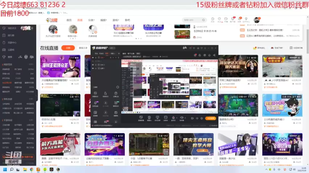Add the camera source in broadcast tool
Image resolution: width=309 pixels, height=173 pixels.
click(149, 118)
